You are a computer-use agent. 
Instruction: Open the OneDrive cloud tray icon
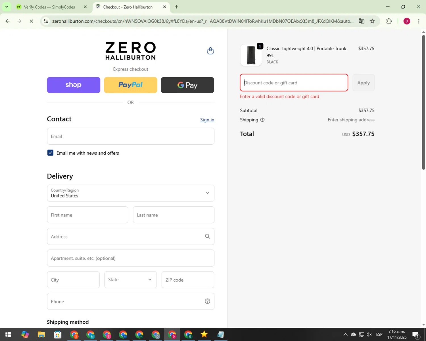[x=354, y=334]
